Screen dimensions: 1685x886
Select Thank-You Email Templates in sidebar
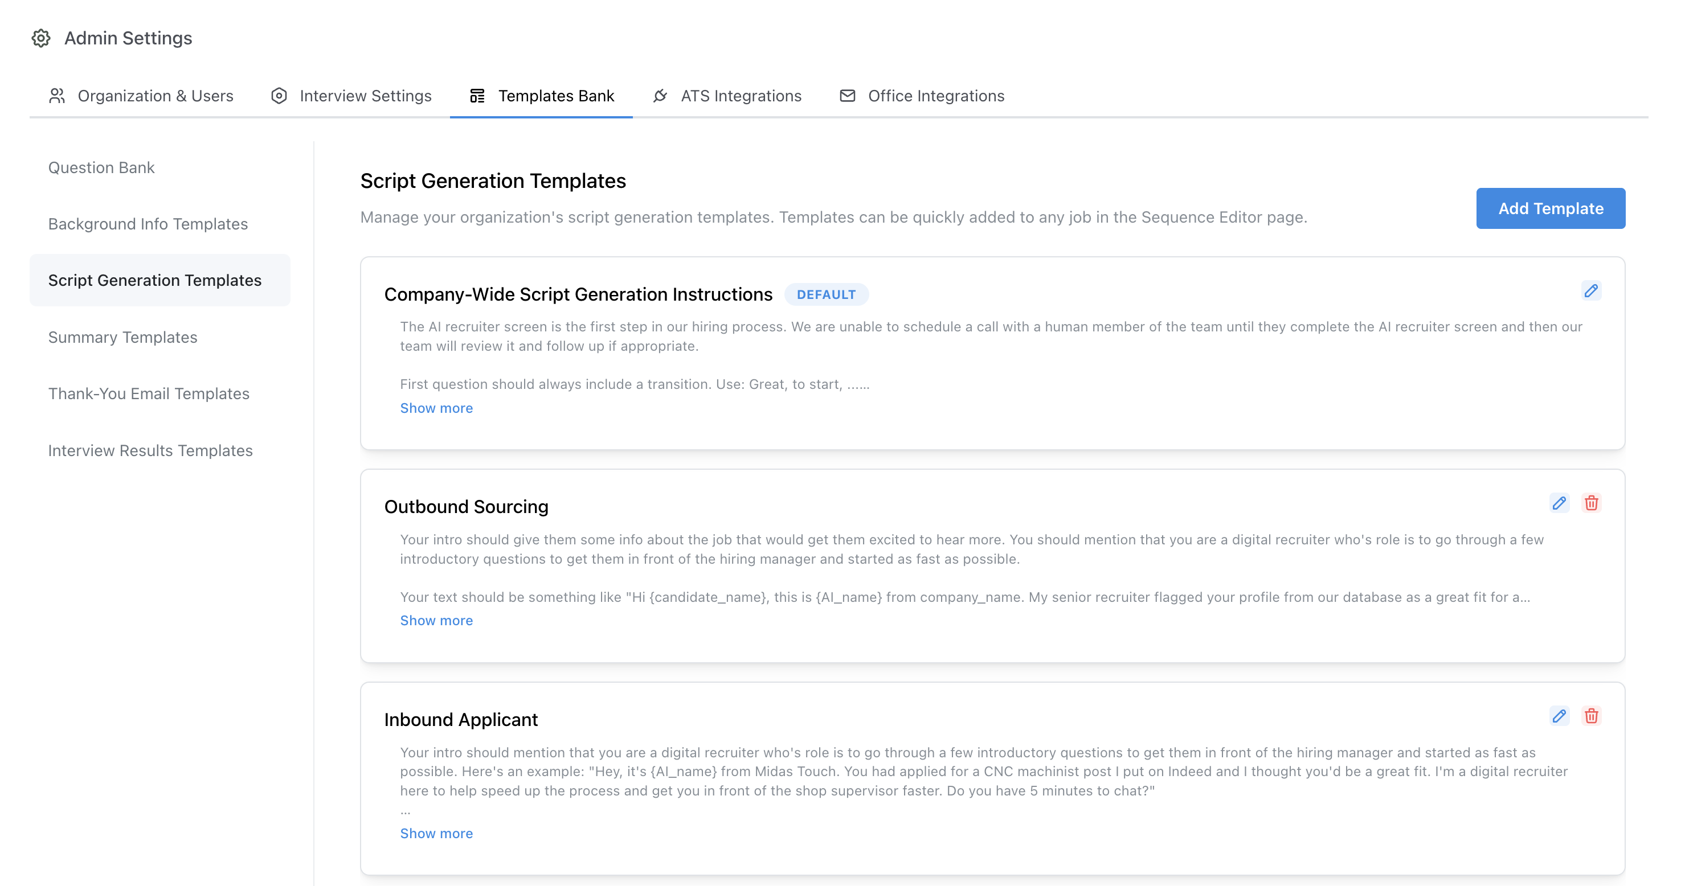[149, 393]
